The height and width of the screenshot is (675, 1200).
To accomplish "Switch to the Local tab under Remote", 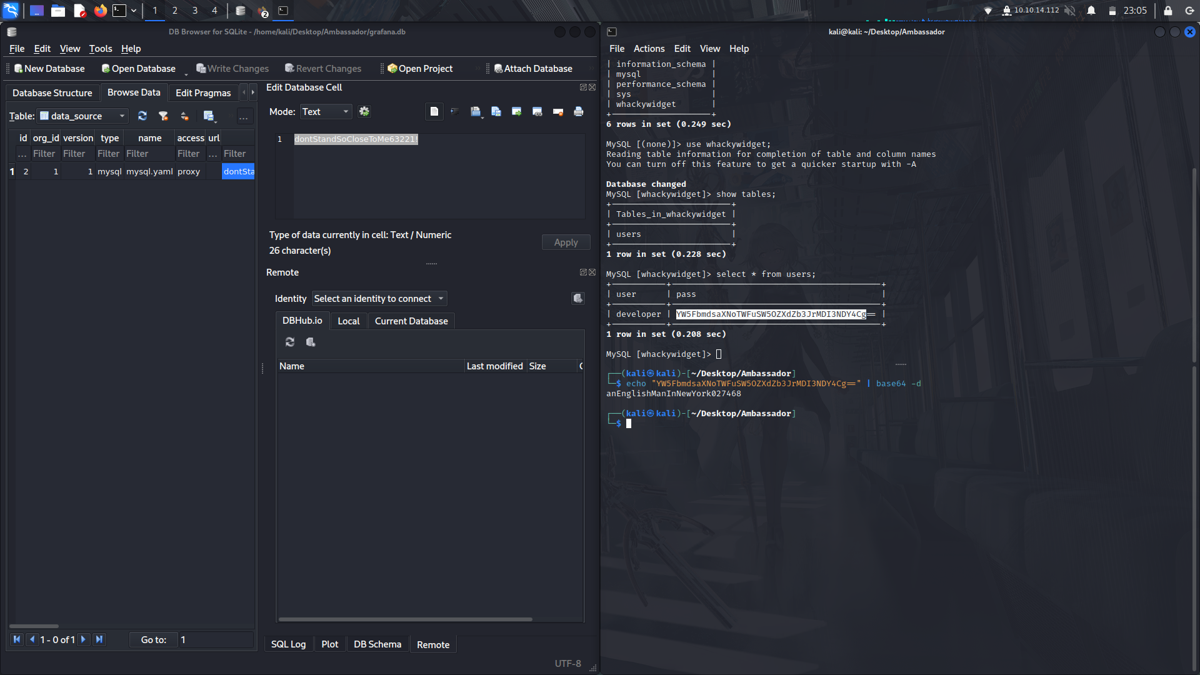I will click(348, 321).
